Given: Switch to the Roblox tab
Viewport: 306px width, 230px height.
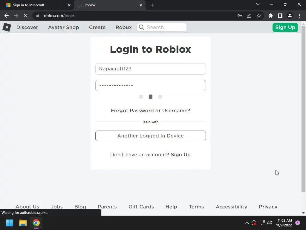Looking at the screenshot, I should 109,5.
